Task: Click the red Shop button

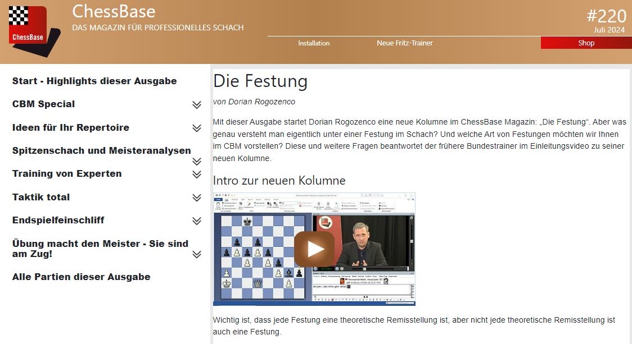Action: tap(586, 43)
